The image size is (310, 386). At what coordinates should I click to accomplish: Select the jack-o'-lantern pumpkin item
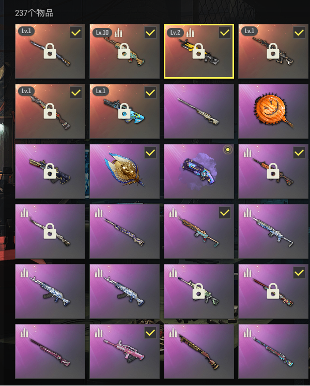coord(273,111)
